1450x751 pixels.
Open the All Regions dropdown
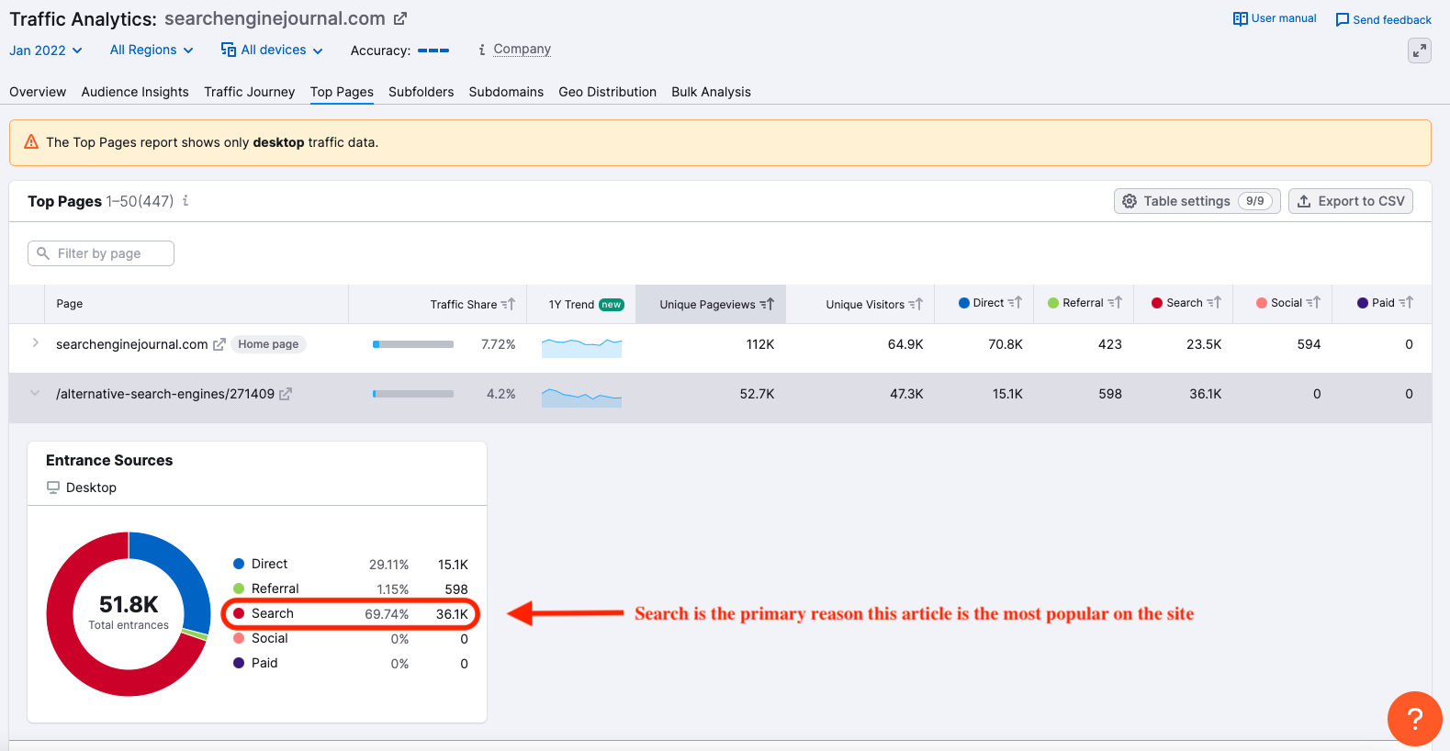click(152, 50)
